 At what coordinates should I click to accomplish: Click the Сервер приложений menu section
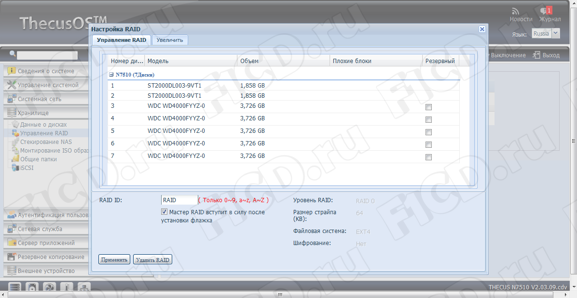click(x=46, y=243)
